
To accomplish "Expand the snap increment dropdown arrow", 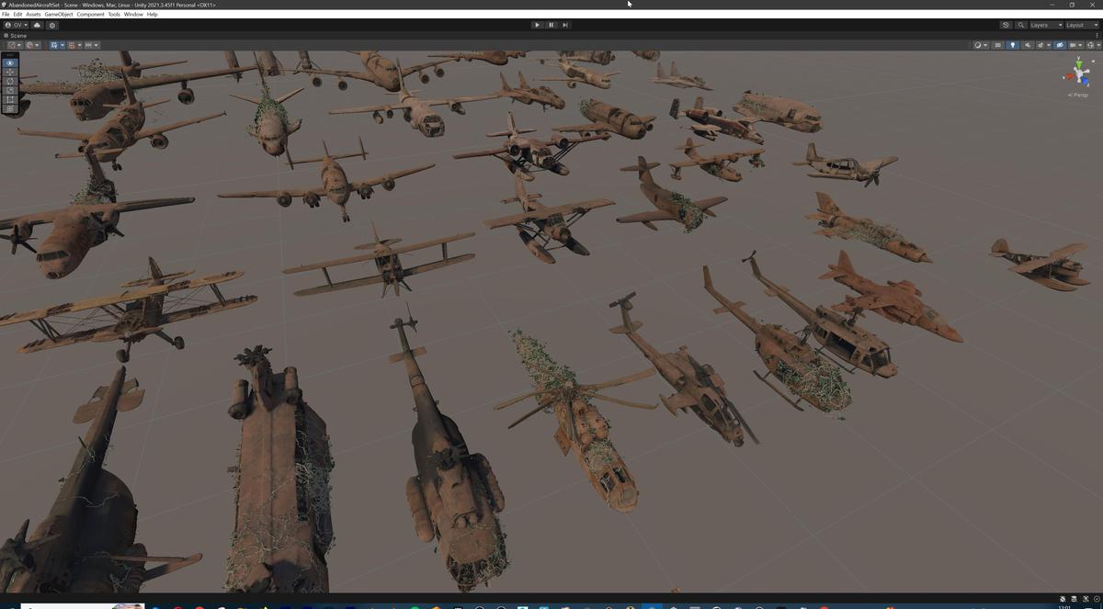I will coord(97,45).
